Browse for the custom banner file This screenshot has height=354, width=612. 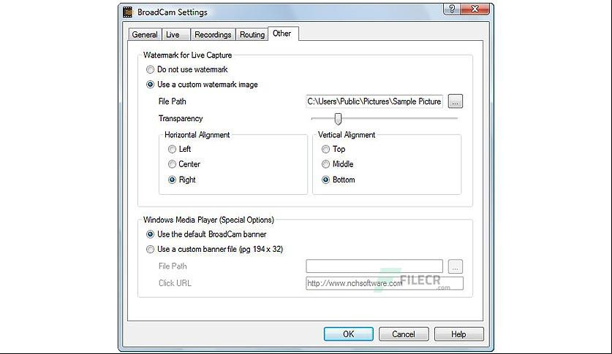[455, 266]
